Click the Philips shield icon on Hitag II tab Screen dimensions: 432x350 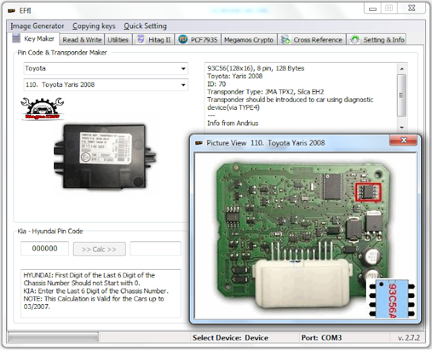pyautogui.click(x=140, y=39)
